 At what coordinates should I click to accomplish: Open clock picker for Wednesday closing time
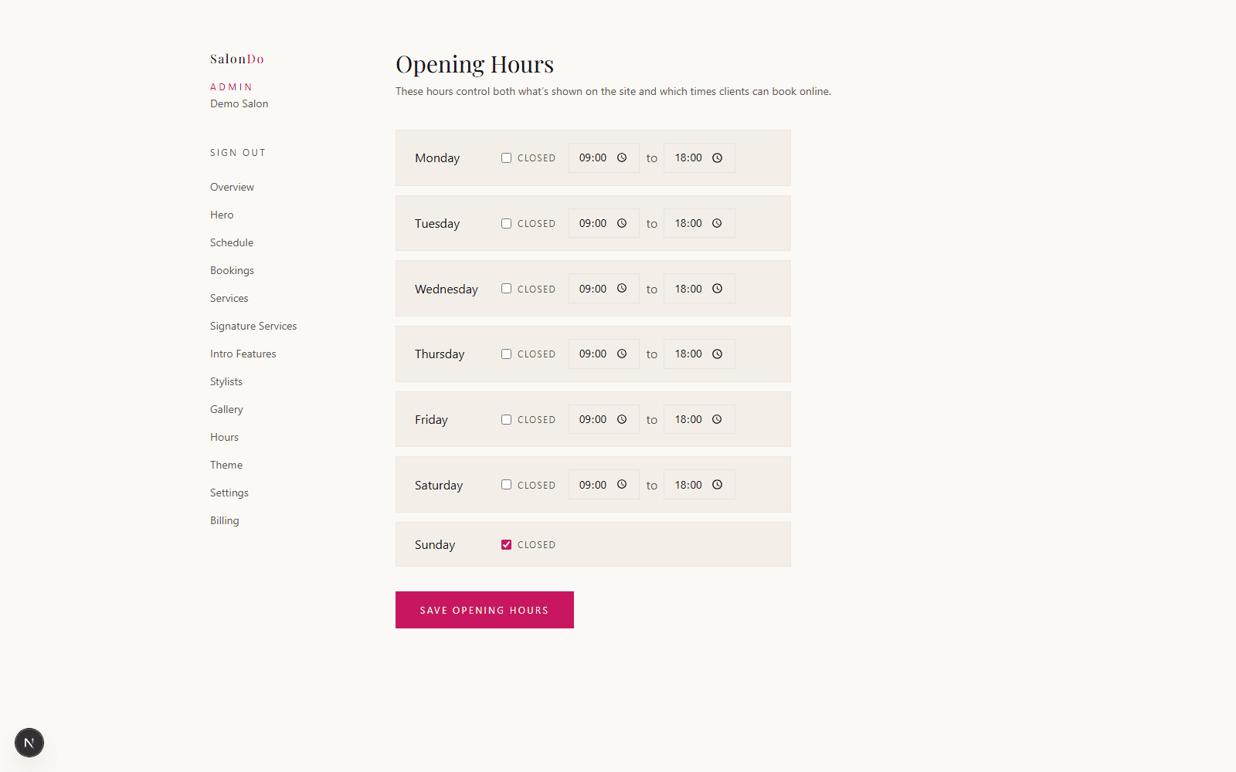pos(717,288)
